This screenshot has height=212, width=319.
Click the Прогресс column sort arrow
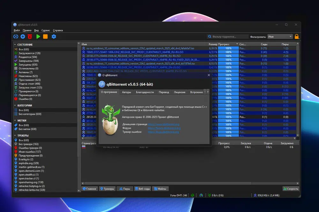click(237, 44)
